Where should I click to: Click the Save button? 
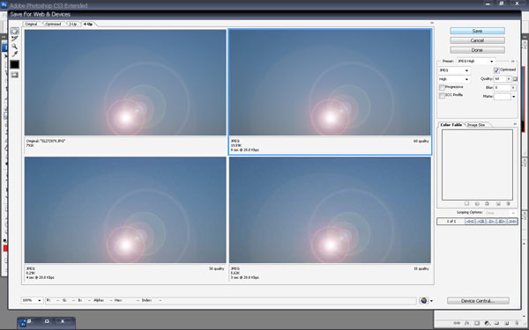pos(477,31)
